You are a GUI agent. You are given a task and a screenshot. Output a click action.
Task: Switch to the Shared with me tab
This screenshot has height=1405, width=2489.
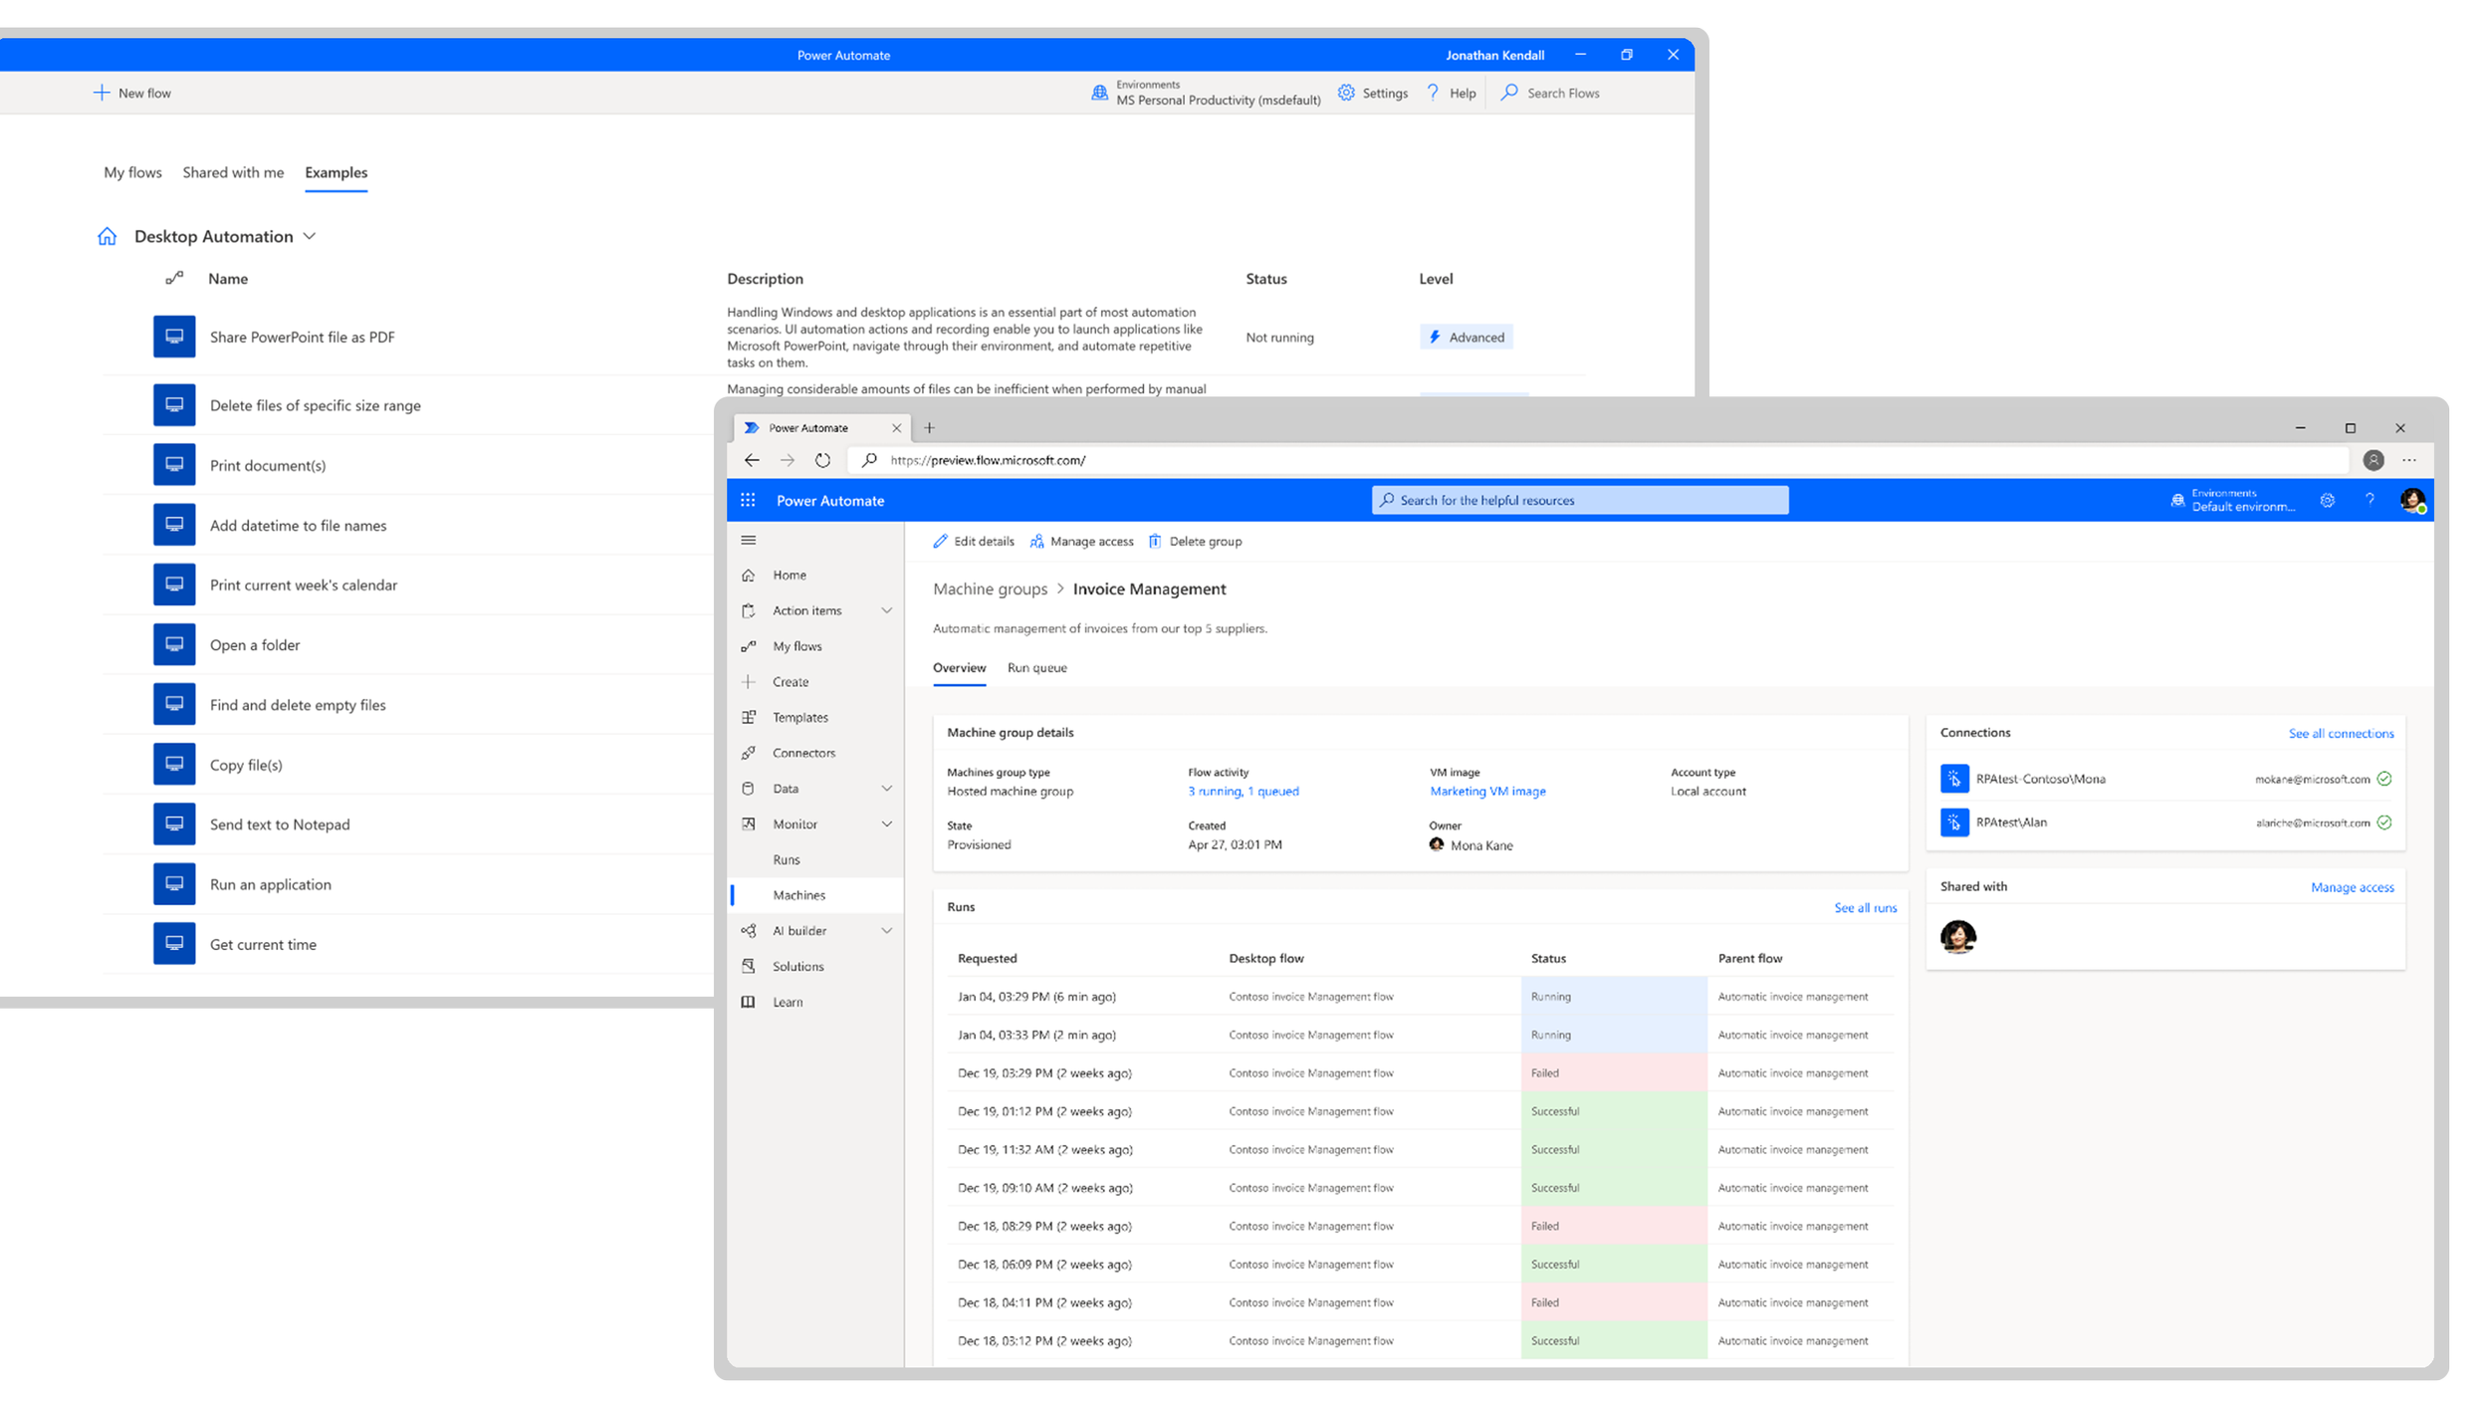click(x=233, y=172)
